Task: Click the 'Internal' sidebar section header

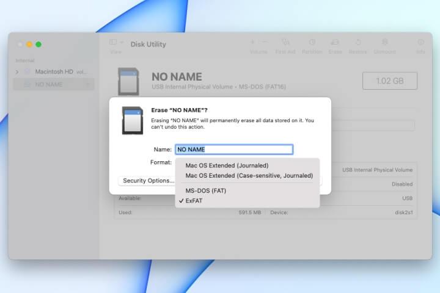Action: (x=25, y=60)
